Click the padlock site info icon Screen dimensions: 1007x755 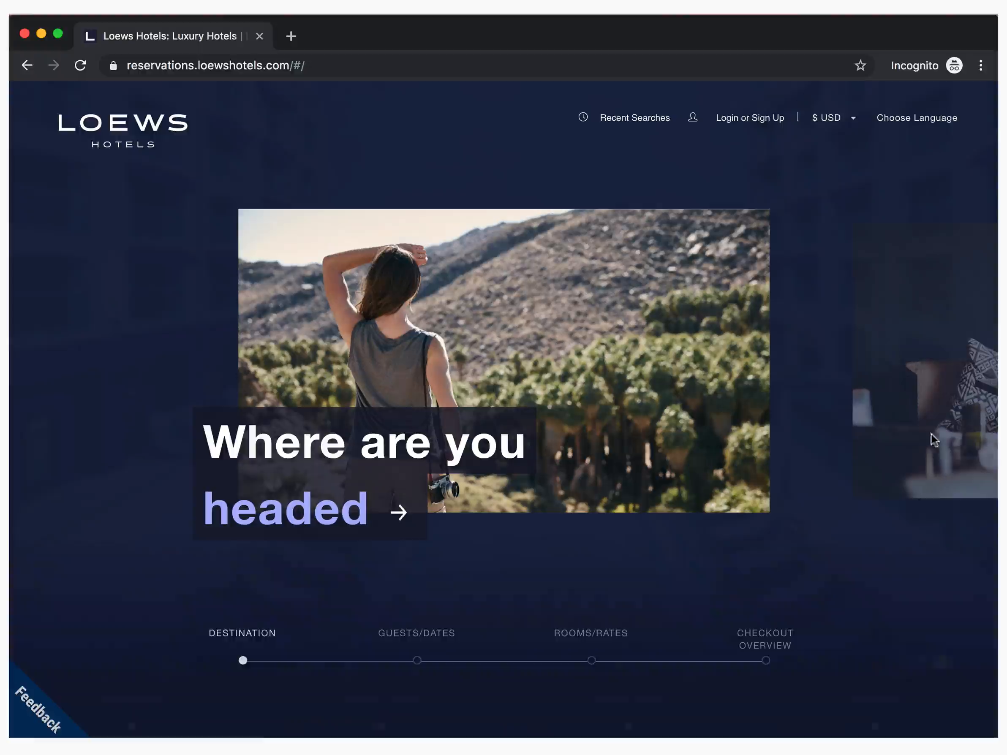(113, 65)
